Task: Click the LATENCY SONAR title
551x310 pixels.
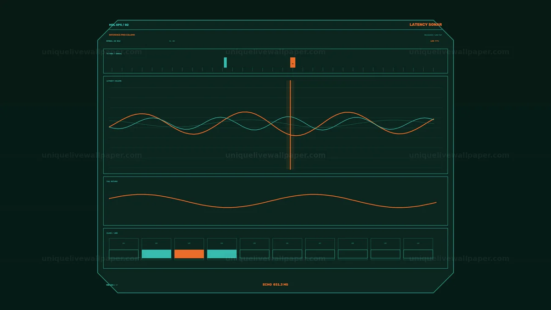Action: [426, 25]
